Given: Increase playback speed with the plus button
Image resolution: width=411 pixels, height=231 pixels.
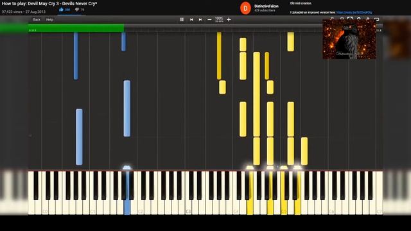Looking at the screenshot, I should click(x=229, y=20).
